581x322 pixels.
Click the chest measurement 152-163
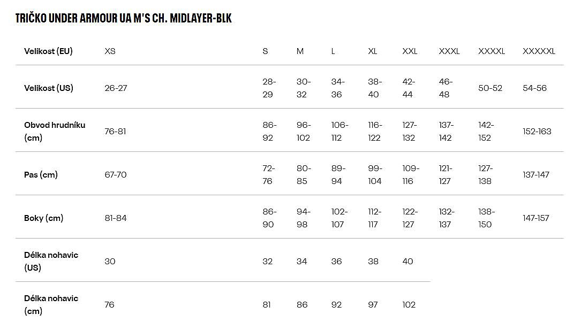537,132
